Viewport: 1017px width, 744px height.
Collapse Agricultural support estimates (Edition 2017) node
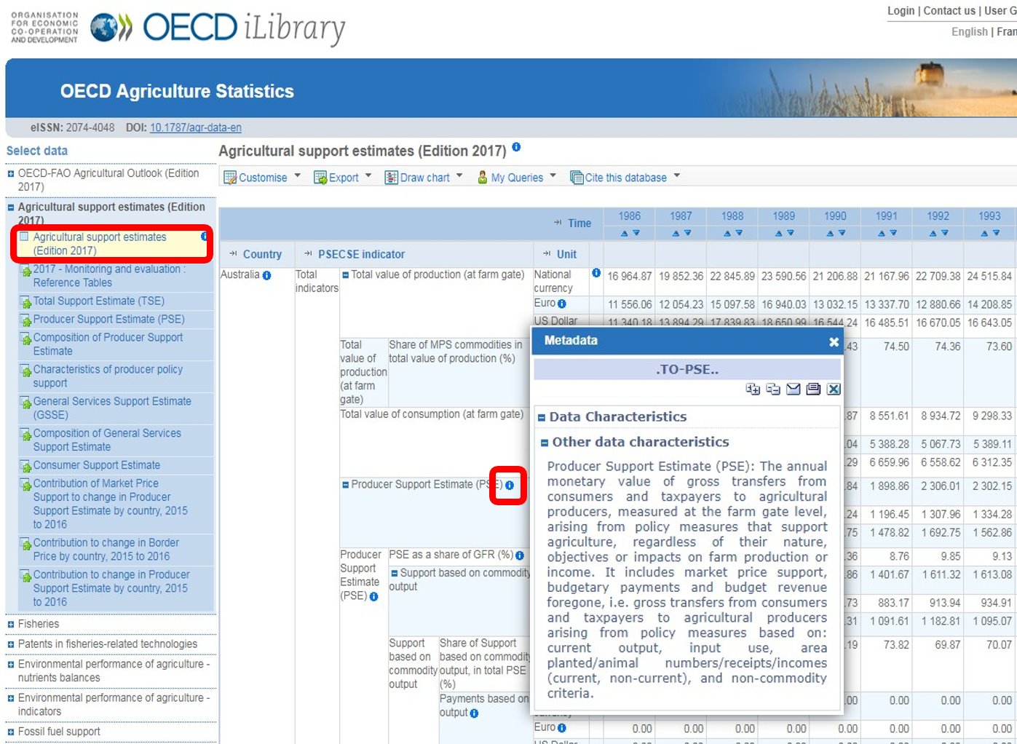coord(11,207)
